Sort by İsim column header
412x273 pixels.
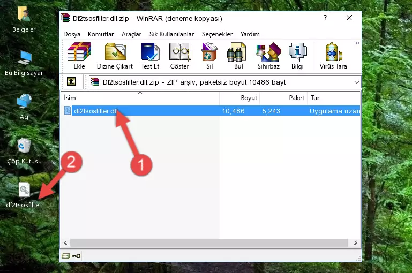pyautogui.click(x=140, y=98)
